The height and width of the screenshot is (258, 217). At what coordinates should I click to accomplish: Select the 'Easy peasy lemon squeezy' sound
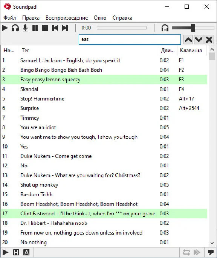pyautogui.click(x=104, y=80)
